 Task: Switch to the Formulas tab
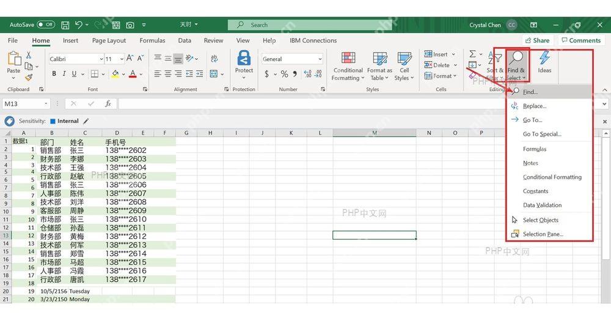(152, 40)
